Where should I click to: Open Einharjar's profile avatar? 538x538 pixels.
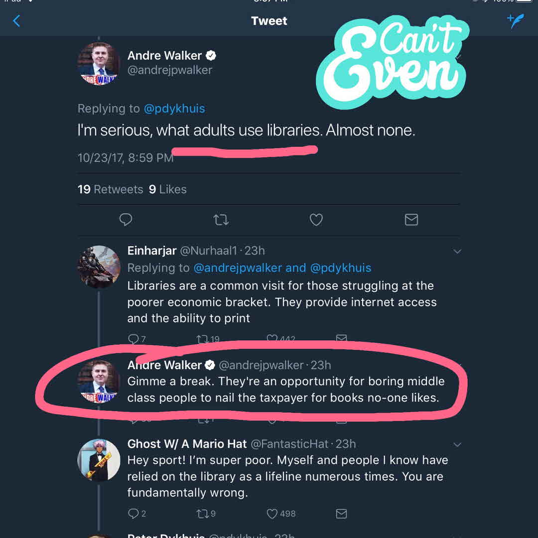[99, 267]
